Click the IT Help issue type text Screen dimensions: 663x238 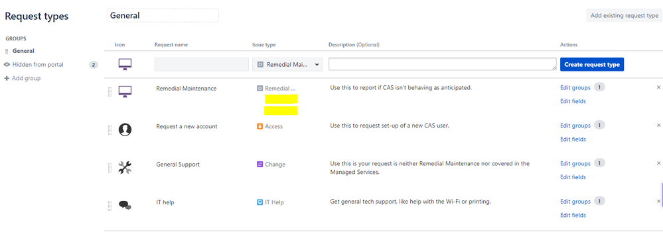coord(274,202)
